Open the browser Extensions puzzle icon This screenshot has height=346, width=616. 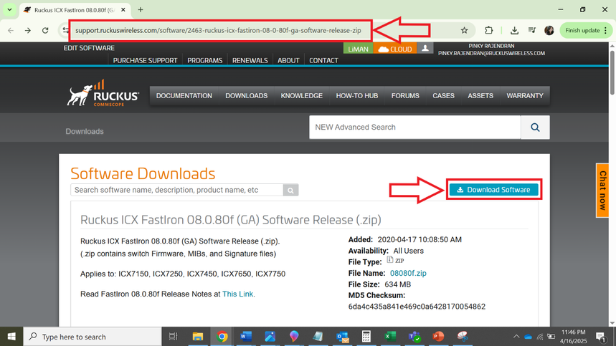click(x=489, y=31)
